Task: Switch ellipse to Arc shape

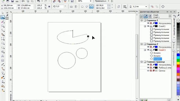Action: [x=91, y=6]
